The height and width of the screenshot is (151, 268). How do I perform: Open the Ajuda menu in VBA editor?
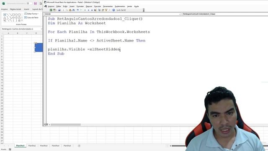point(137,6)
